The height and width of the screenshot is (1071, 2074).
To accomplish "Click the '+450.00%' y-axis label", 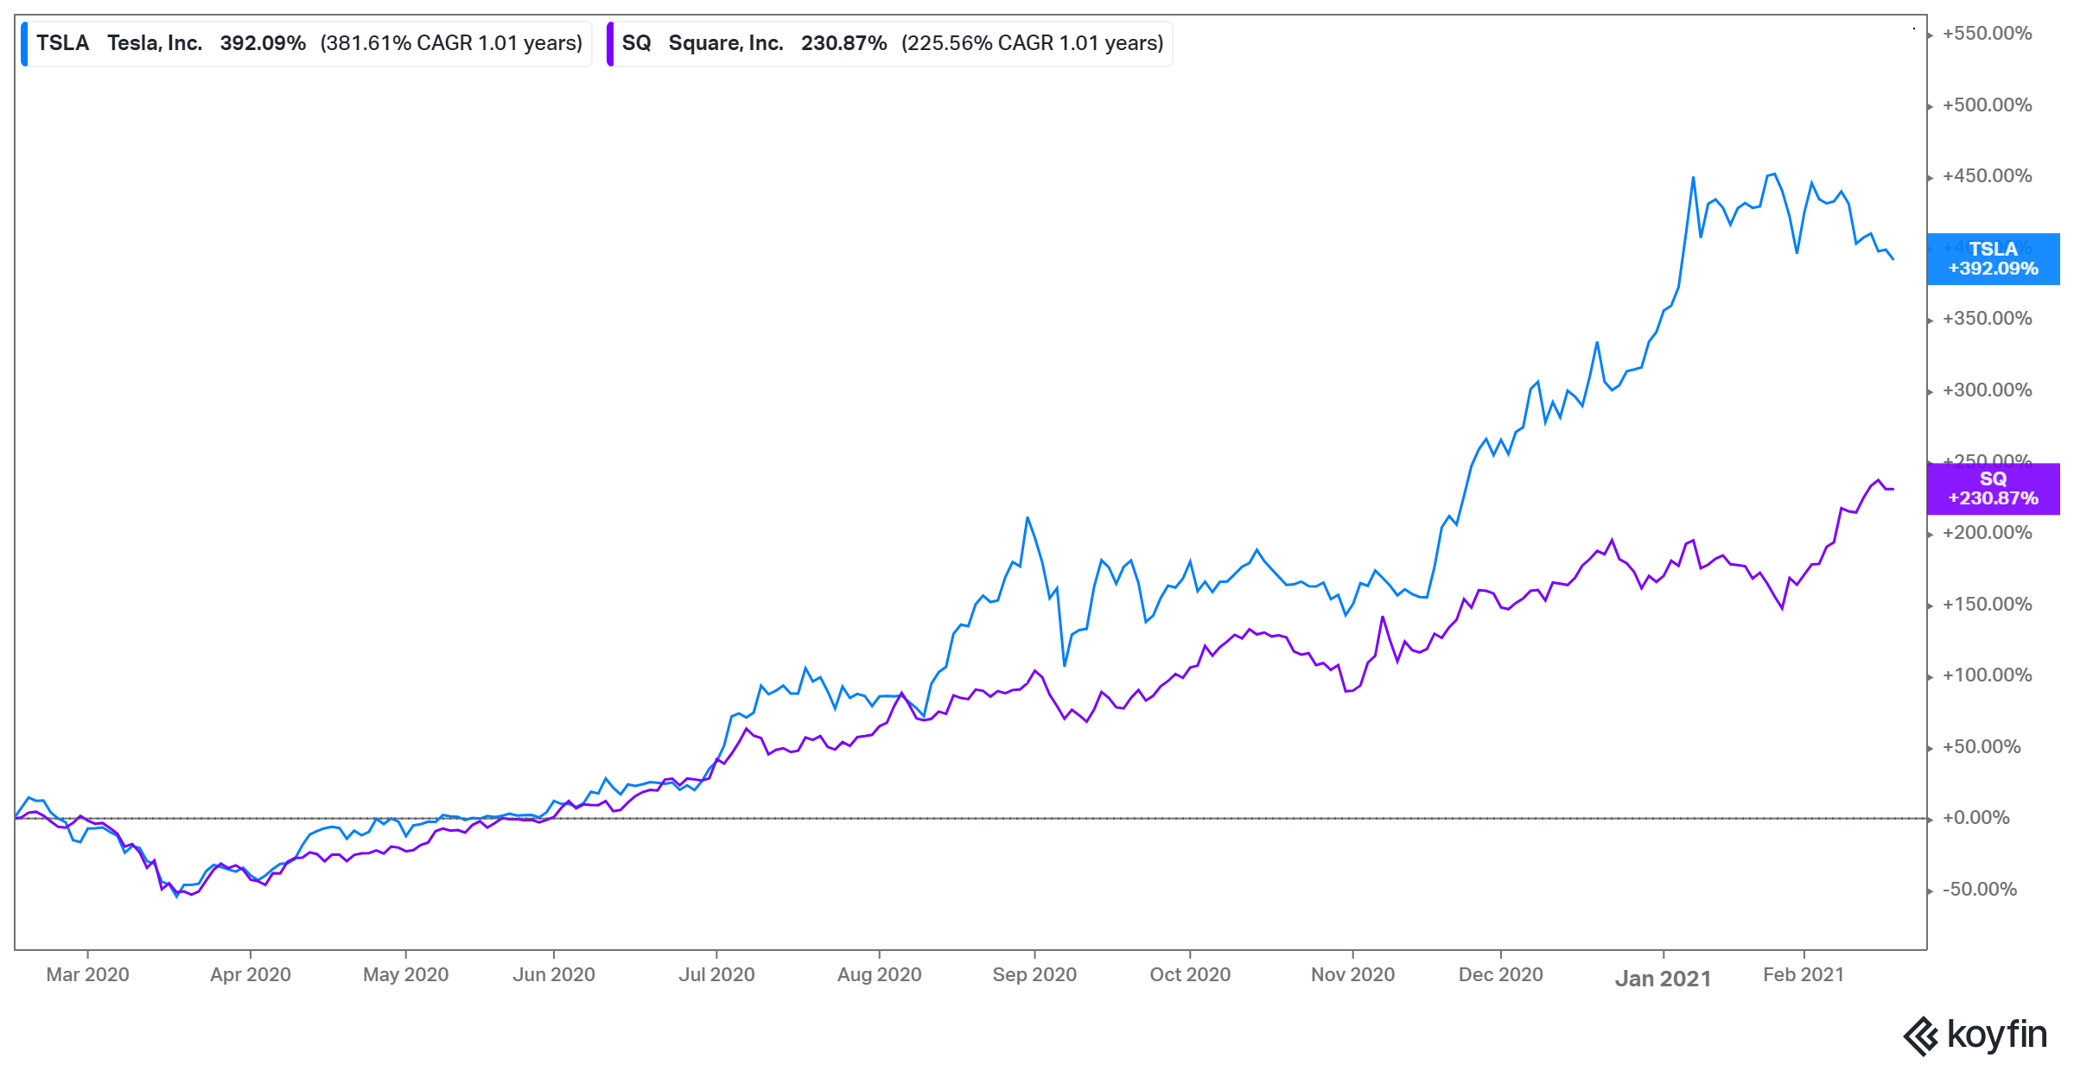I will click(x=1987, y=176).
